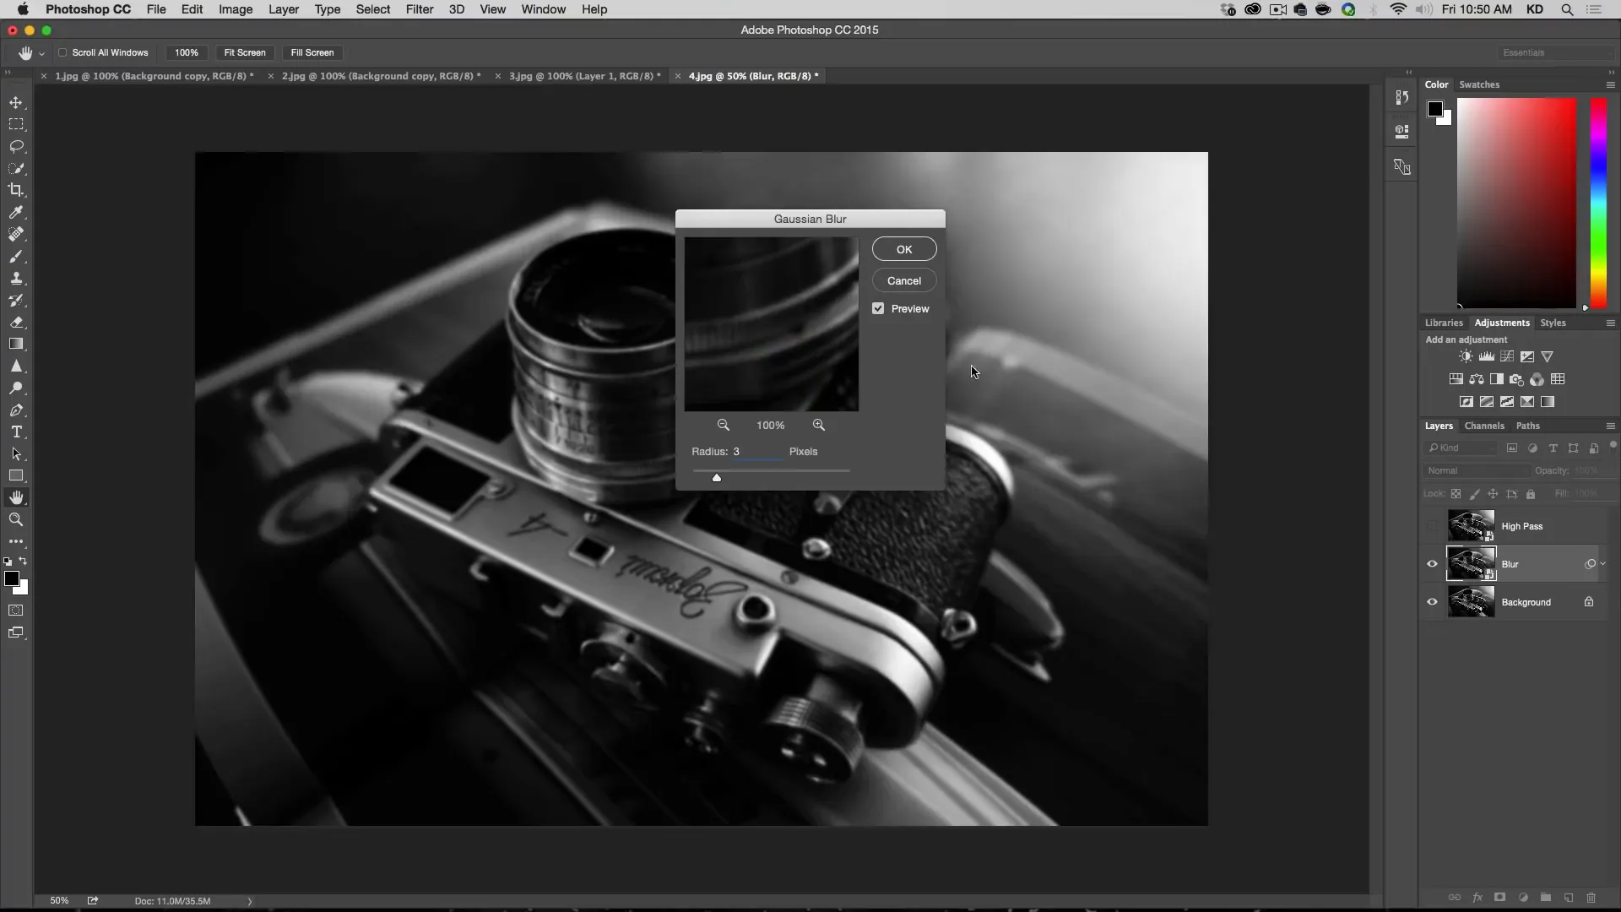Toggle Preview checkbox in Gaussian Blur
The height and width of the screenshot is (912, 1621).
click(878, 308)
